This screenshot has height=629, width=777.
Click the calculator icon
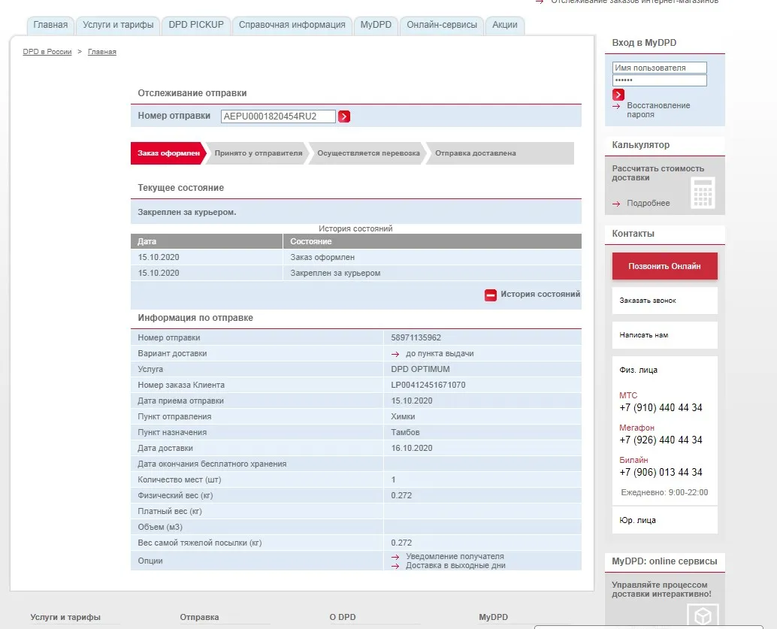(x=702, y=193)
